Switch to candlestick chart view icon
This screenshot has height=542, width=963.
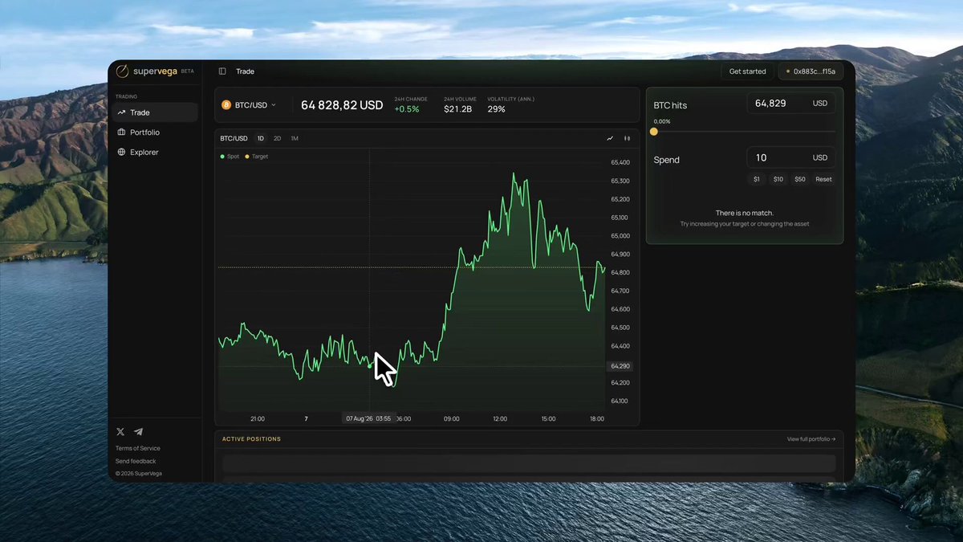click(628, 138)
